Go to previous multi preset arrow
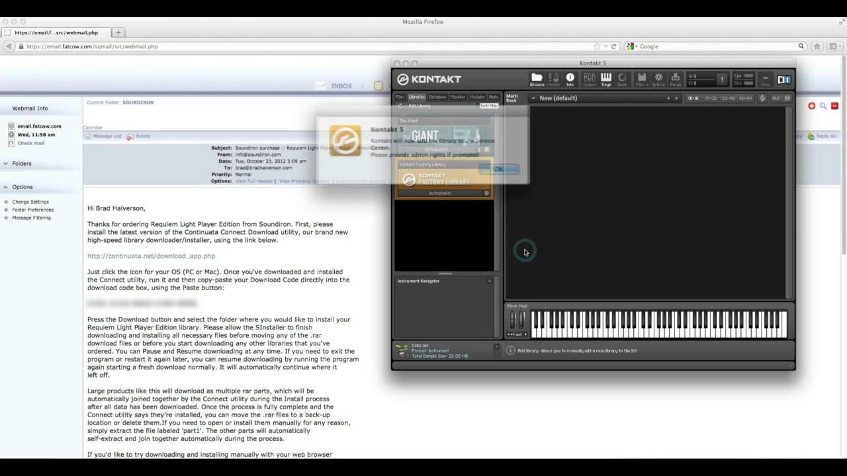Viewport: 847px width, 476px height. point(668,99)
